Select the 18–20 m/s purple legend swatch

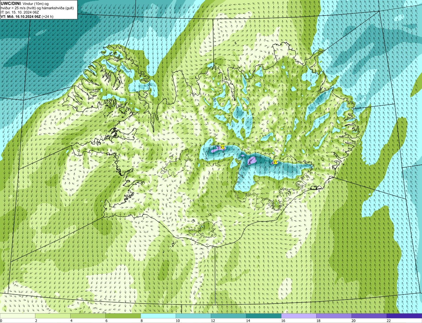point(334,316)
